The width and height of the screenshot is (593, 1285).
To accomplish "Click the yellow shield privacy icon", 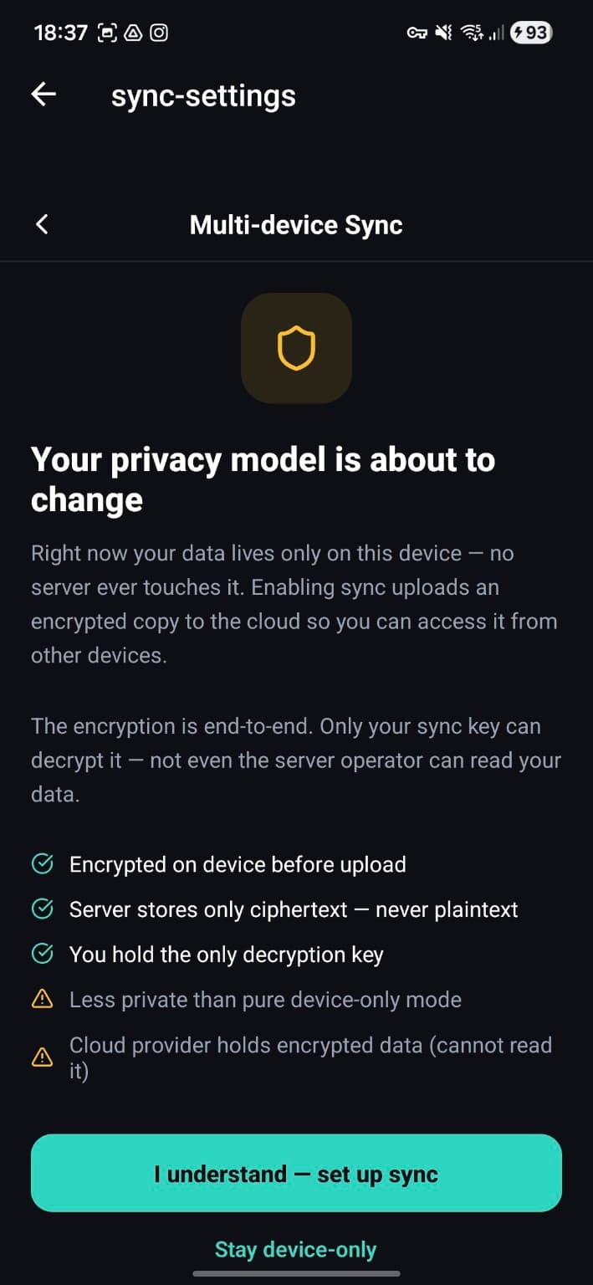I will click(x=296, y=348).
